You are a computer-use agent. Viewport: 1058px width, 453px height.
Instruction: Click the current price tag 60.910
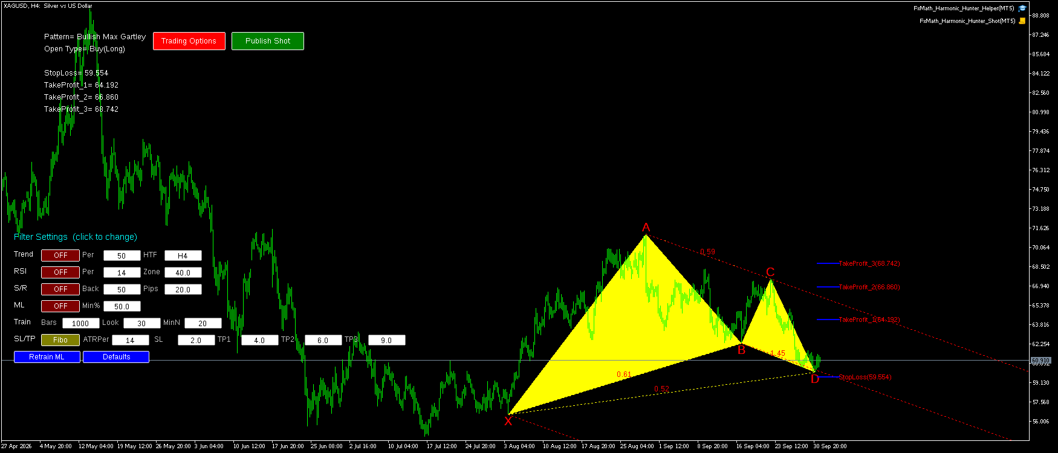(x=1040, y=361)
